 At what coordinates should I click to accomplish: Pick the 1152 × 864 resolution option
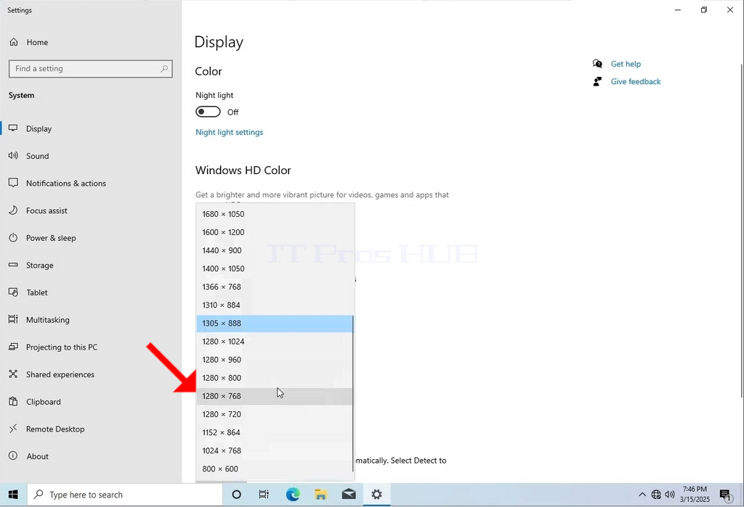pyautogui.click(x=275, y=432)
